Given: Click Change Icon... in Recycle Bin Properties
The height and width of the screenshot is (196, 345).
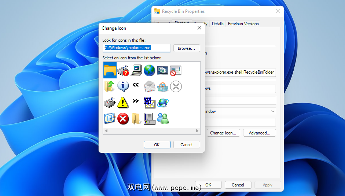Looking at the screenshot, I should point(223,133).
